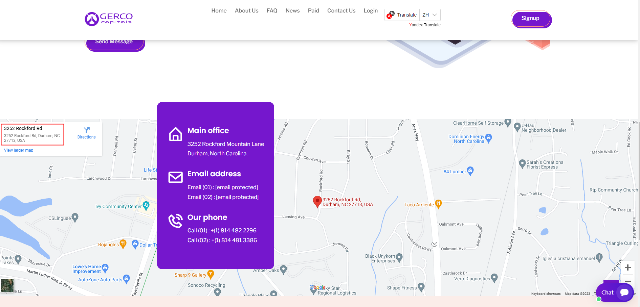This screenshot has height=307, width=640.
Task: Click the map Directions icon
Action: 87,130
